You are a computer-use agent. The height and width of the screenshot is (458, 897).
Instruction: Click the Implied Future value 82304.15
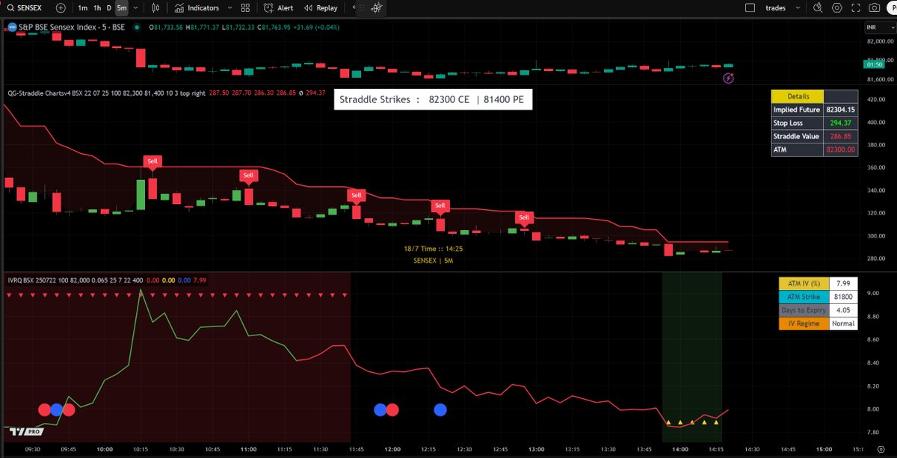point(840,109)
